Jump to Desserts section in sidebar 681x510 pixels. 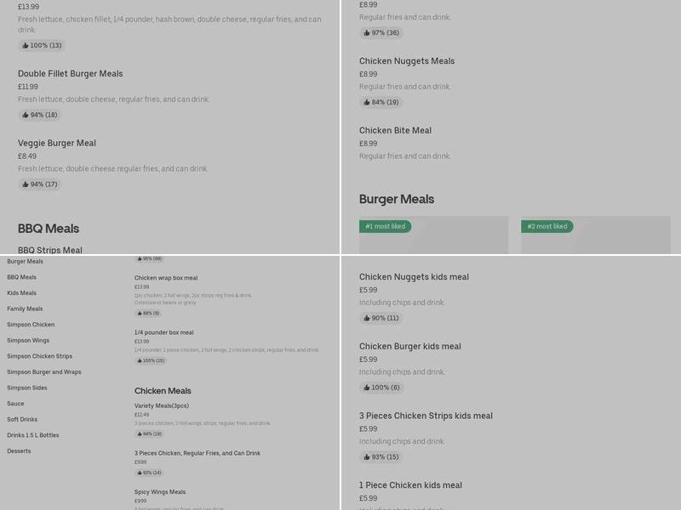point(19,450)
